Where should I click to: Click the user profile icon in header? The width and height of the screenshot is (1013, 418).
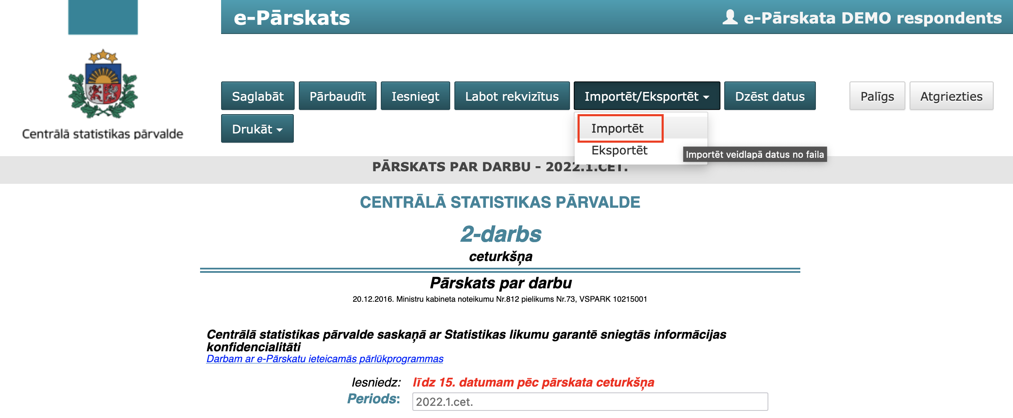pos(730,18)
